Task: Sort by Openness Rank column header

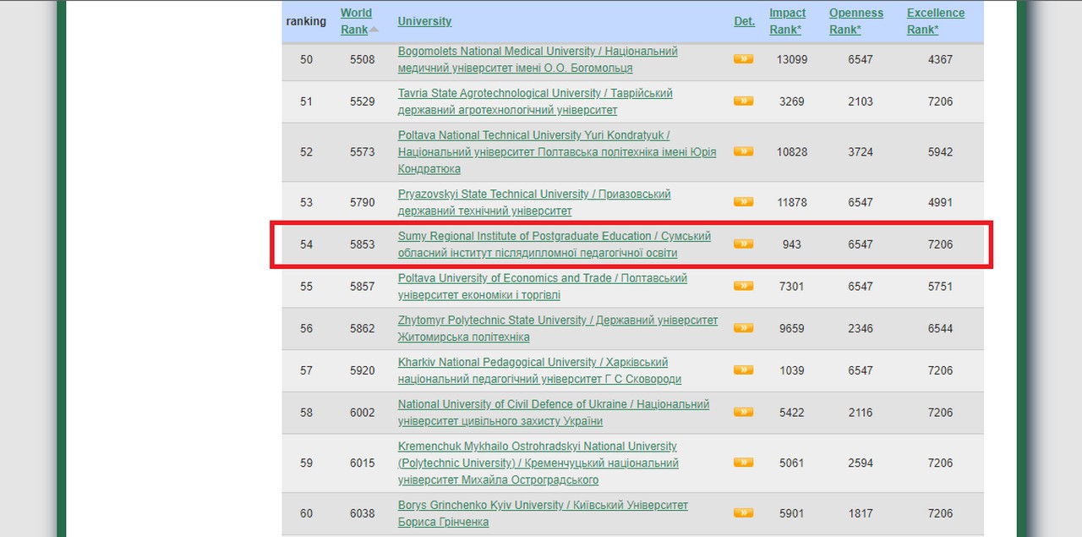Action: (x=856, y=21)
